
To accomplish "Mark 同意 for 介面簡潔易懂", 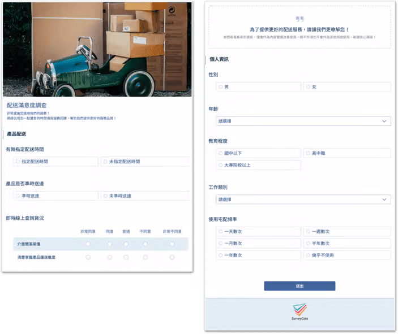I will pos(110,244).
